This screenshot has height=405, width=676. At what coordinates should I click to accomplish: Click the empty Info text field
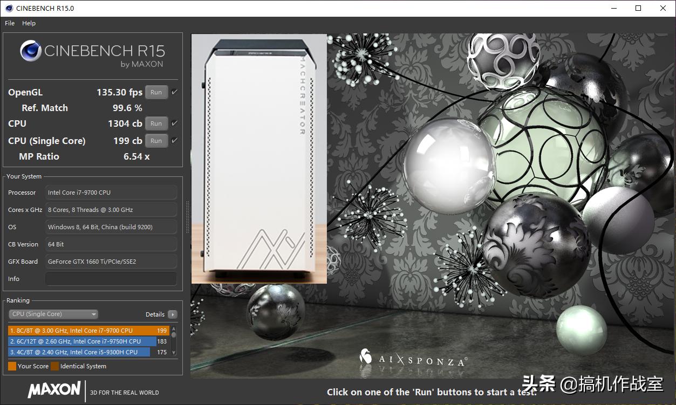tap(111, 279)
